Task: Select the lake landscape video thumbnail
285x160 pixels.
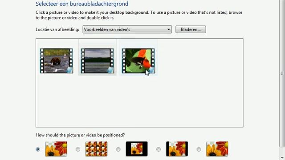Action: click(98, 61)
